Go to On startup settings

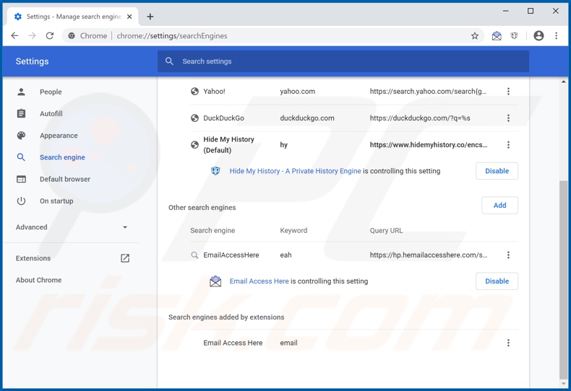click(56, 201)
